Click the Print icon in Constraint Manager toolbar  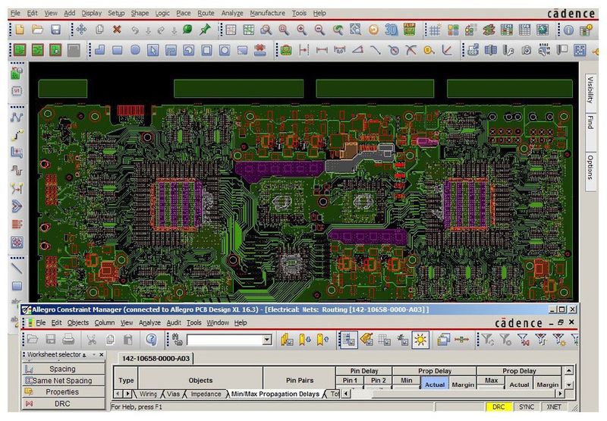(68, 339)
